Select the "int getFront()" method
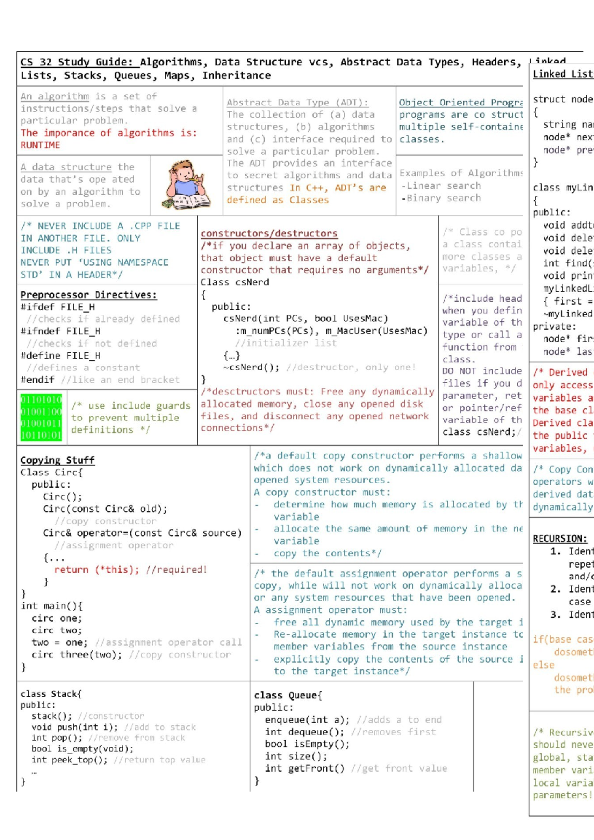594x840 pixels. pyautogui.click(x=304, y=768)
